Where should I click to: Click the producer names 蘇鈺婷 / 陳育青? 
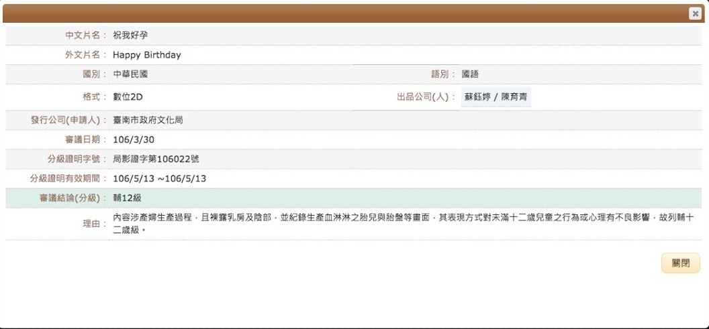tap(495, 97)
